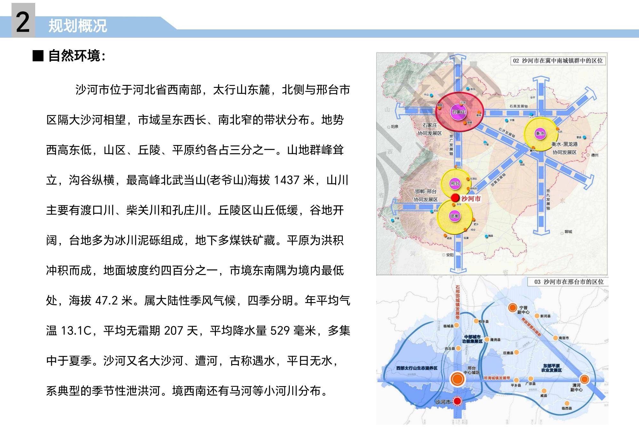This screenshot has width=639, height=442.
Task: Click the line mentioning "海拔 47.2 米"
Action: (198, 300)
